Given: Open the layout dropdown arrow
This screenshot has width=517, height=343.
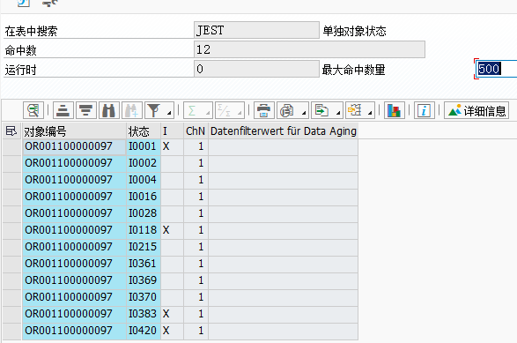Looking at the screenshot, I should coord(370,113).
